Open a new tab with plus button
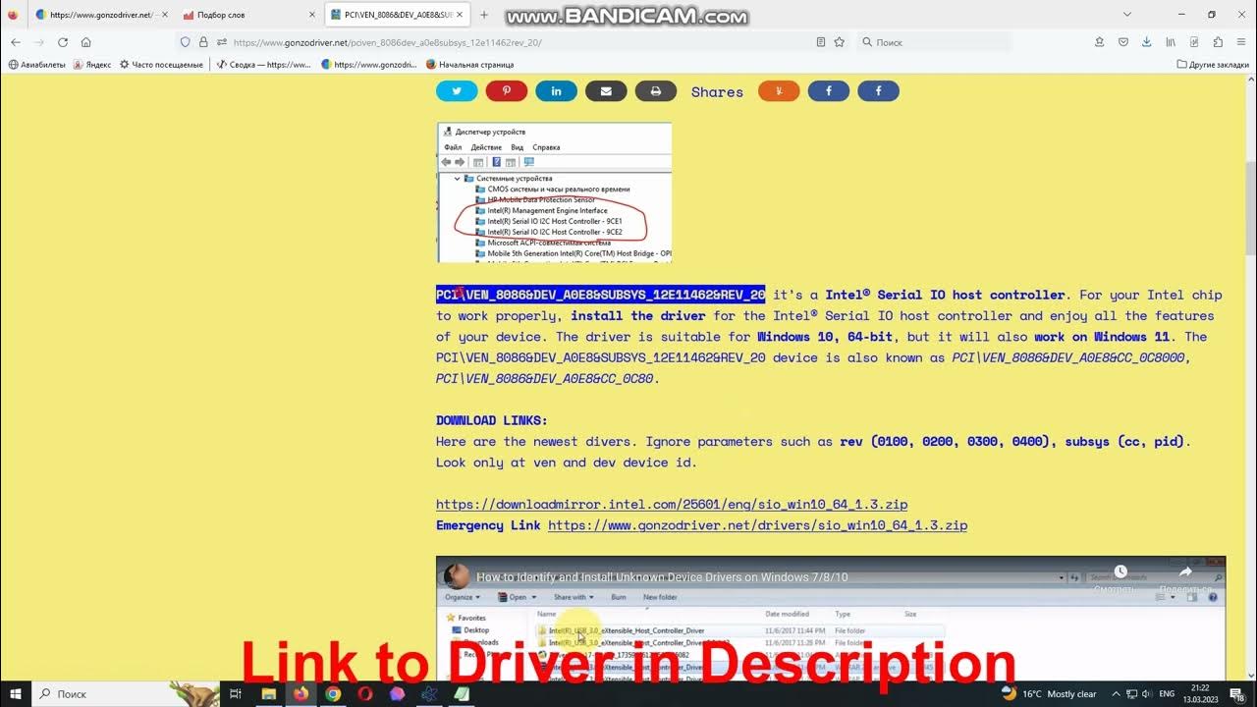The height and width of the screenshot is (707, 1257). 484,15
